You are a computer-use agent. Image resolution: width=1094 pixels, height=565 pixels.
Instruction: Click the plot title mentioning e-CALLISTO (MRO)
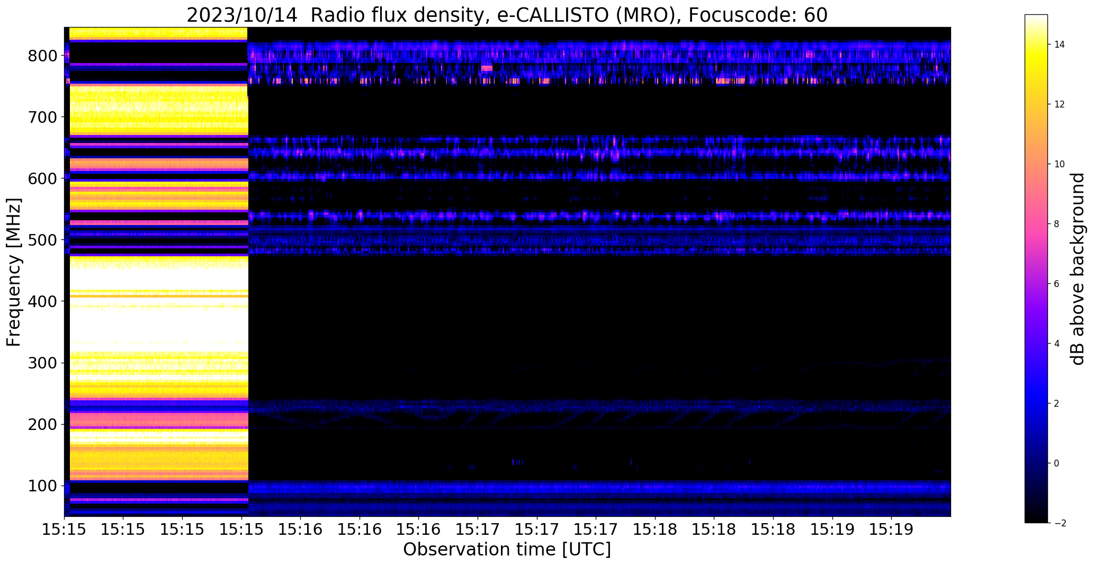pos(507,15)
